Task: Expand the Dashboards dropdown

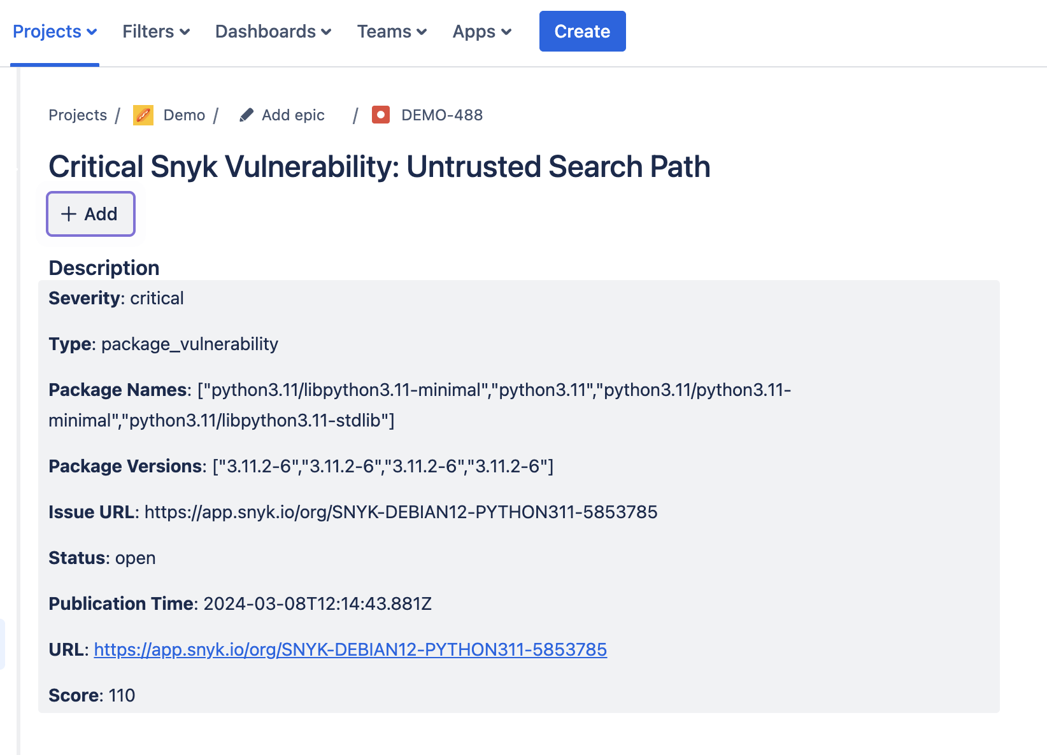Action: click(x=273, y=32)
